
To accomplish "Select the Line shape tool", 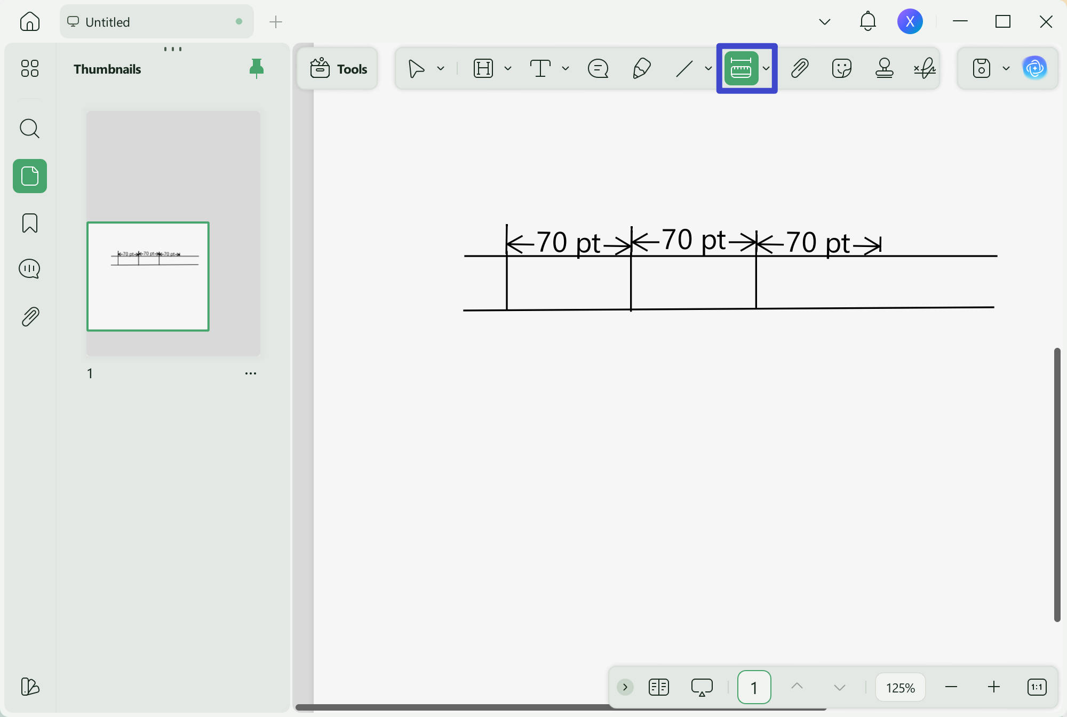I will (x=684, y=68).
